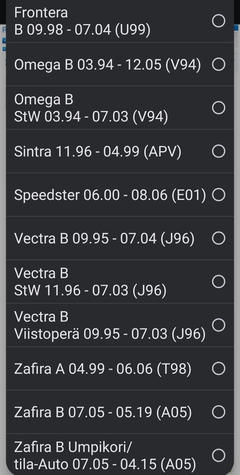Pick the Sintra (APV) radio button
The height and width of the screenshot is (475, 240).
tap(218, 151)
